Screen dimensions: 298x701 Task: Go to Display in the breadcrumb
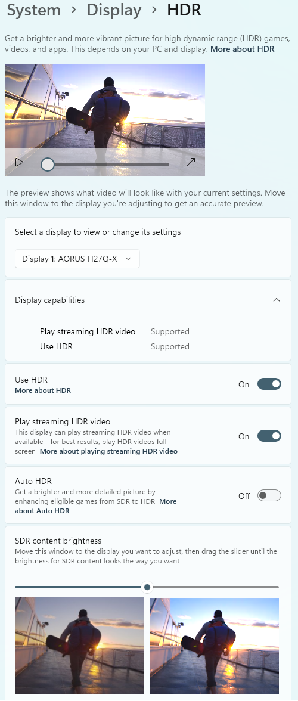pyautogui.click(x=114, y=10)
